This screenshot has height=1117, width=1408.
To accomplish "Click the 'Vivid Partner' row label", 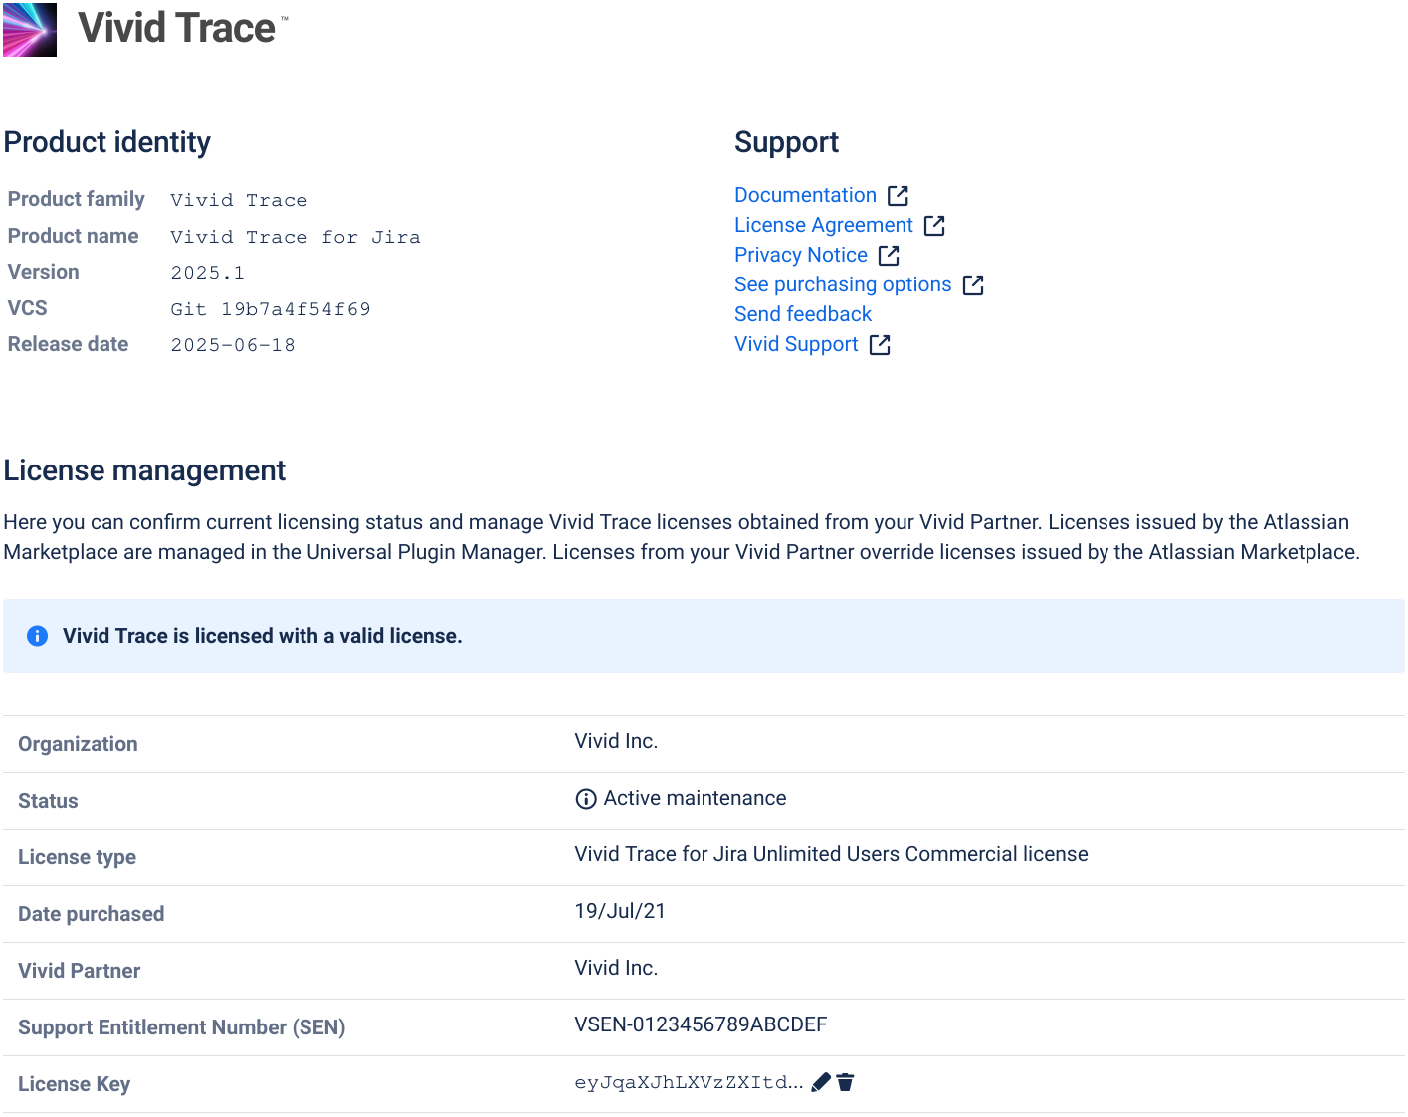I will coord(79,971).
